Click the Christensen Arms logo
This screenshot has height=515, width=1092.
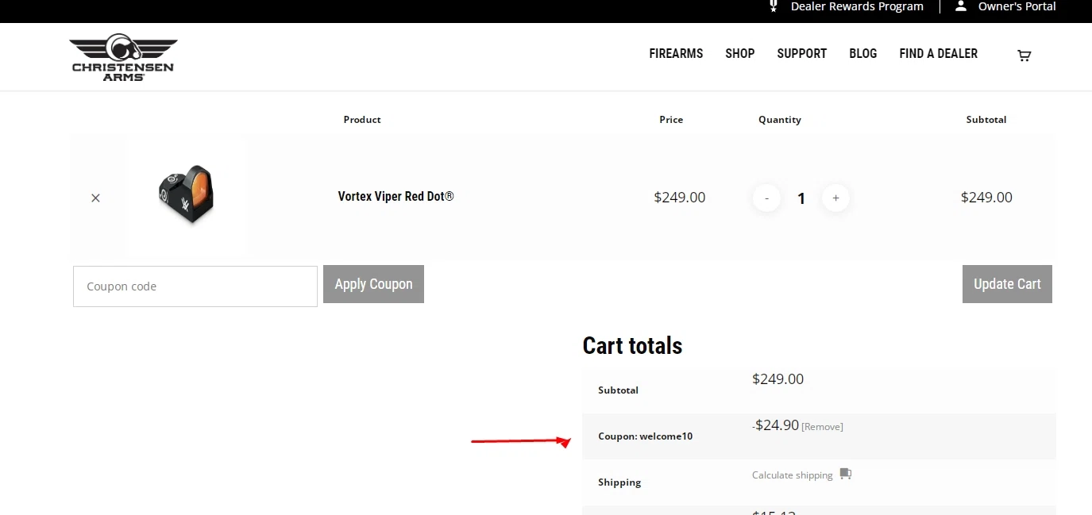click(123, 57)
